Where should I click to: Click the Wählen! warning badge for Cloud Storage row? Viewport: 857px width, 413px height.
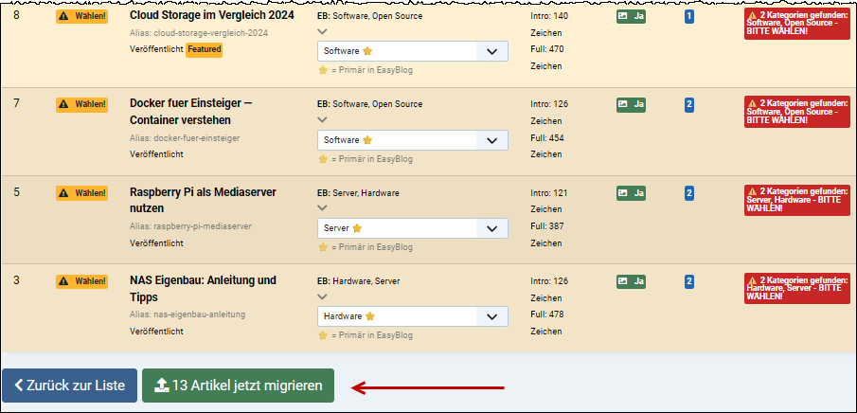(82, 16)
